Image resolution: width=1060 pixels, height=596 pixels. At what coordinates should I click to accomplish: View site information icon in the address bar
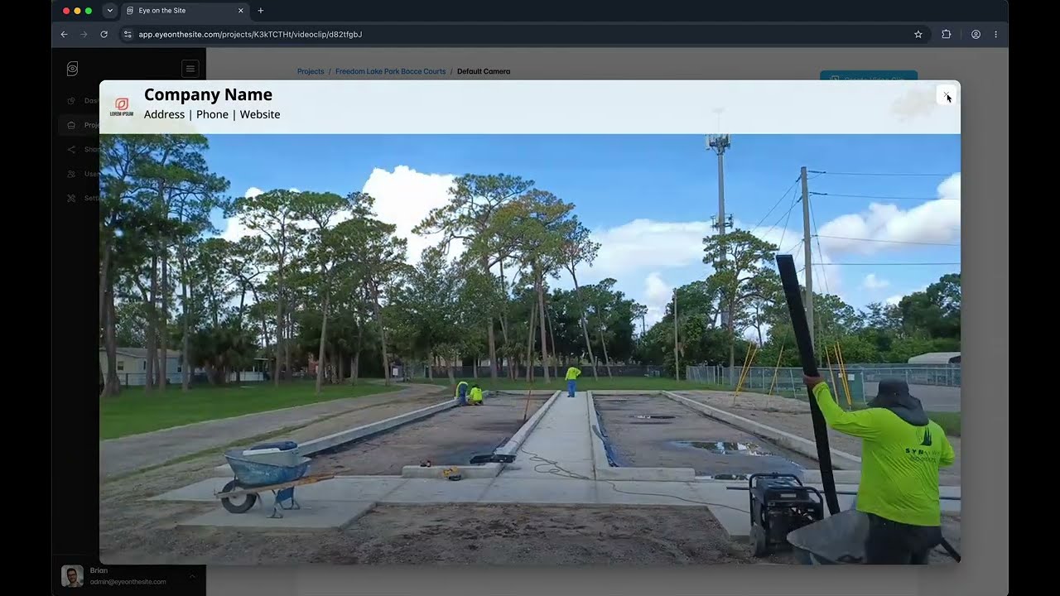coord(128,34)
